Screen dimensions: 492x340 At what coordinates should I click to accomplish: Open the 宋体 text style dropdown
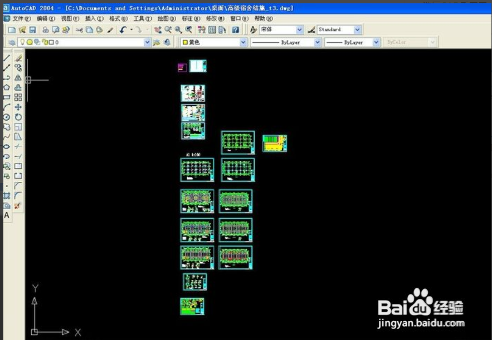[300, 29]
